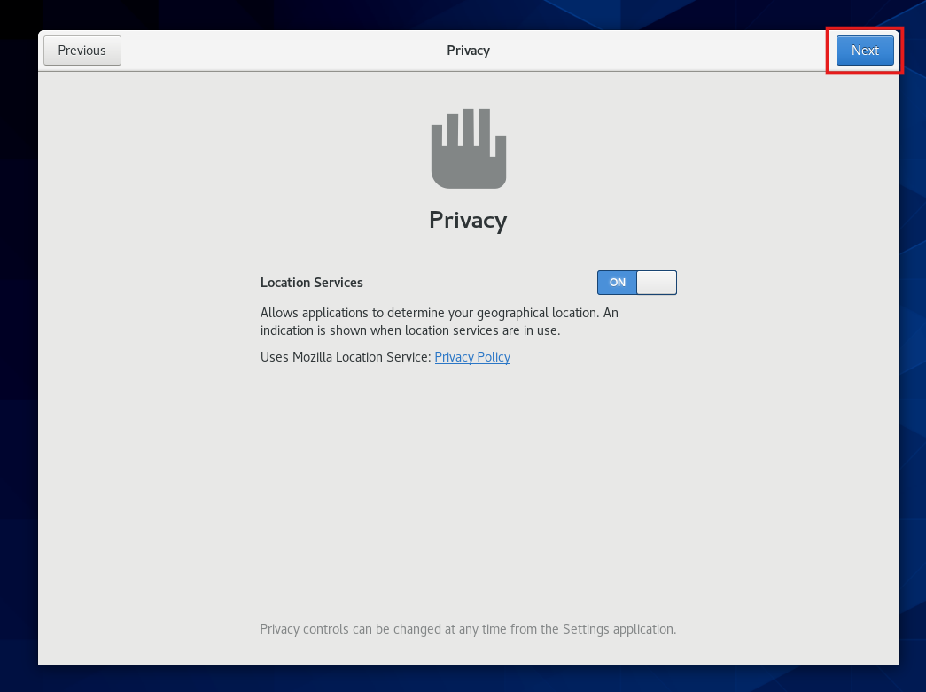Click the gray hand privacy icon
926x692 pixels.
coord(468,148)
